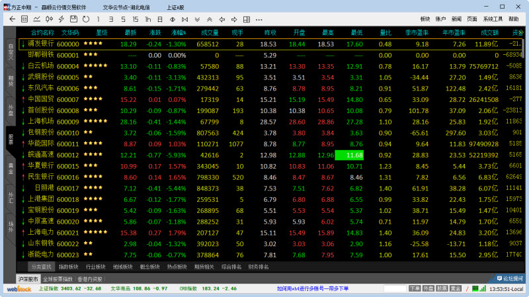Viewport: 529px width, 297px height.
Task: Select the 3-minute period button
Action: 110,19
